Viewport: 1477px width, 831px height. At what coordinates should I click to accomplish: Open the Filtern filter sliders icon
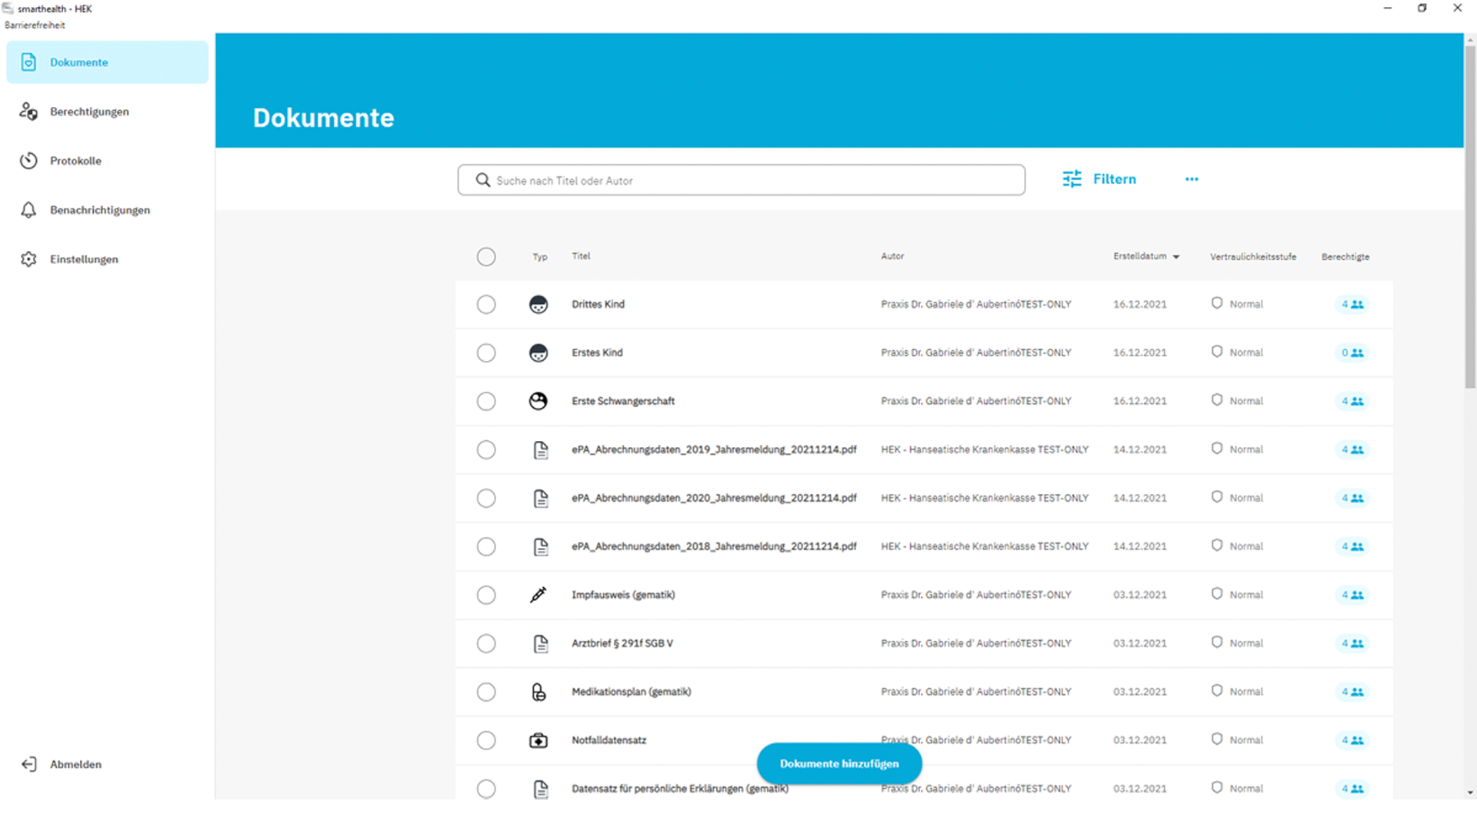pyautogui.click(x=1072, y=179)
